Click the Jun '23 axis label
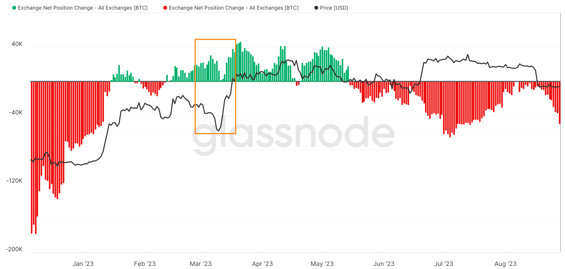The height and width of the screenshot is (269, 565). tap(384, 264)
